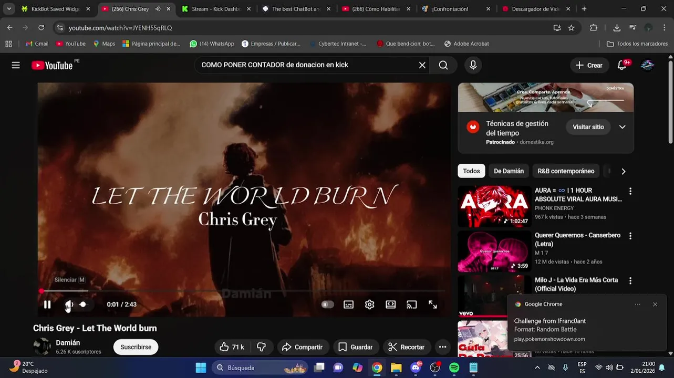Dismiss the Google Chrome notification
674x378 pixels.
(x=655, y=304)
